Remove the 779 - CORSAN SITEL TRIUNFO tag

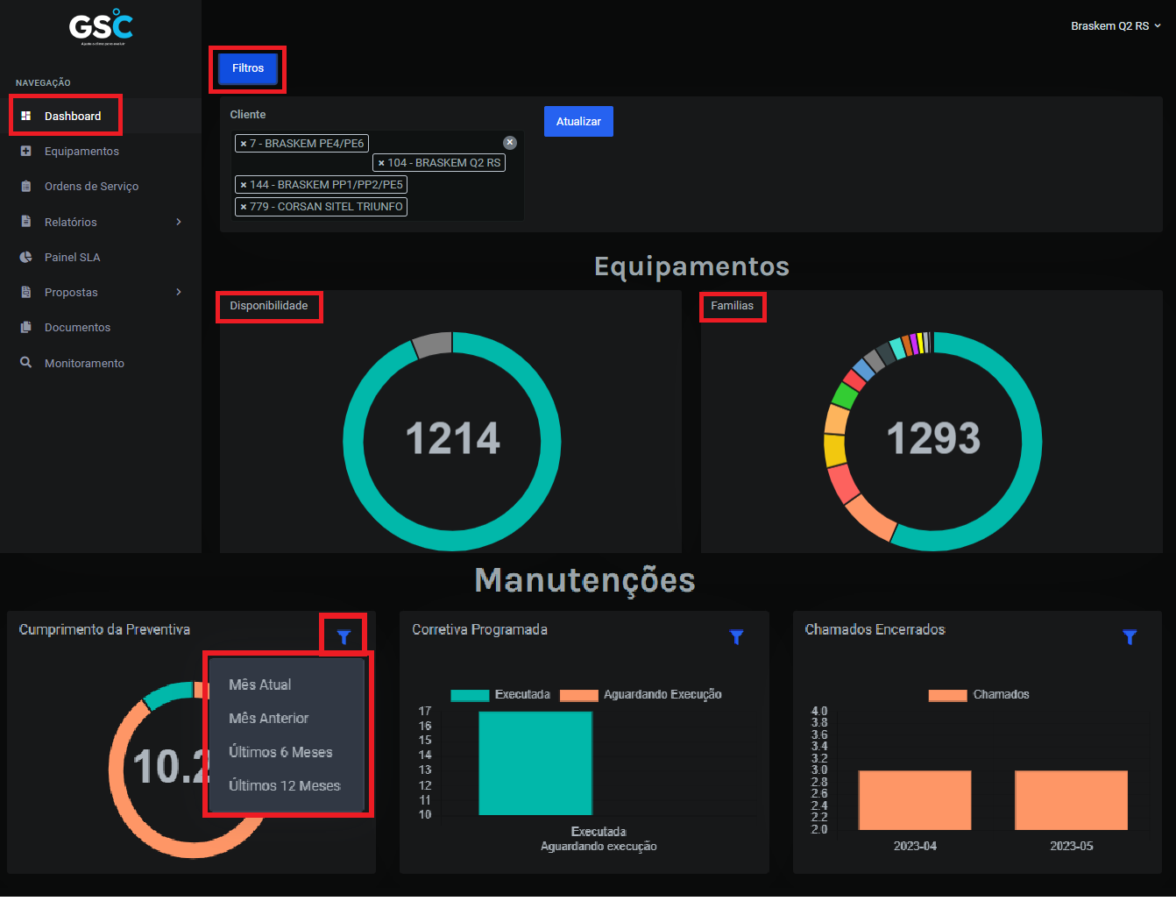(244, 207)
